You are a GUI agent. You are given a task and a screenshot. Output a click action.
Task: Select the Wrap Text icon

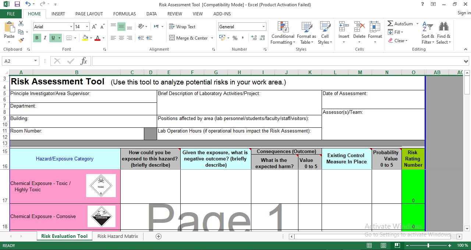183,26
